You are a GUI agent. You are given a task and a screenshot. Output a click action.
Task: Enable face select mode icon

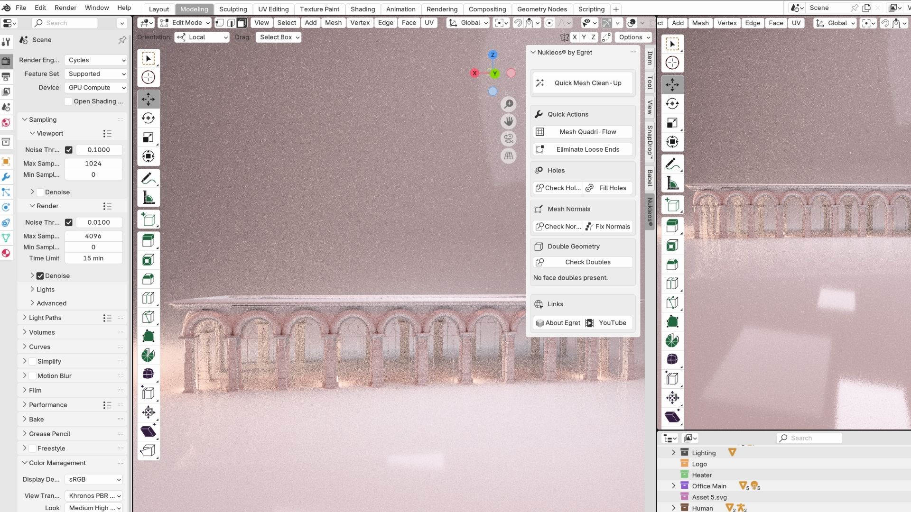pyautogui.click(x=242, y=23)
